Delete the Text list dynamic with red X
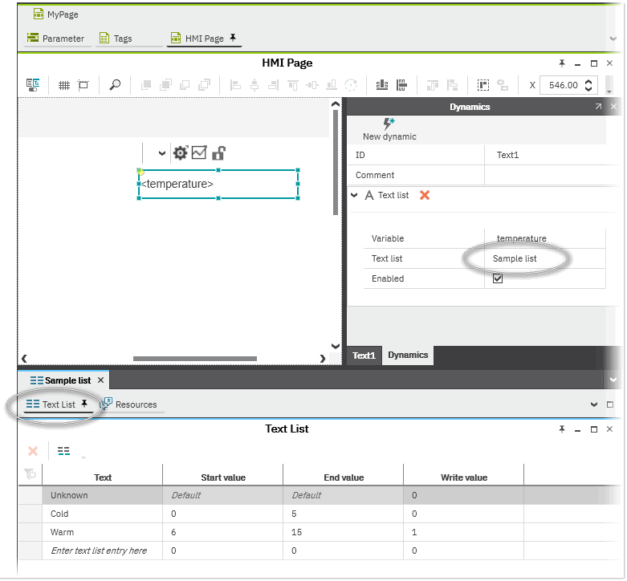The width and height of the screenshot is (627, 581). pyautogui.click(x=425, y=195)
